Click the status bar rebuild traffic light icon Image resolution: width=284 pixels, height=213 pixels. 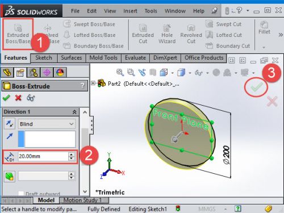click(178, 208)
